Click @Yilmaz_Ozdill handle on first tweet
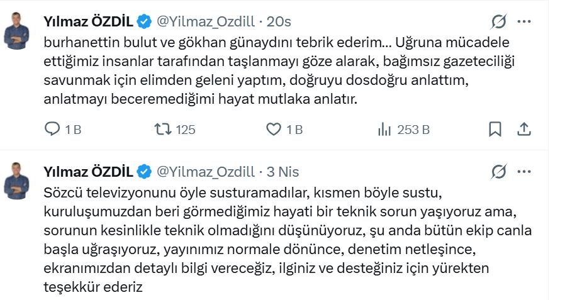The width and height of the screenshot is (565, 300). point(205,22)
